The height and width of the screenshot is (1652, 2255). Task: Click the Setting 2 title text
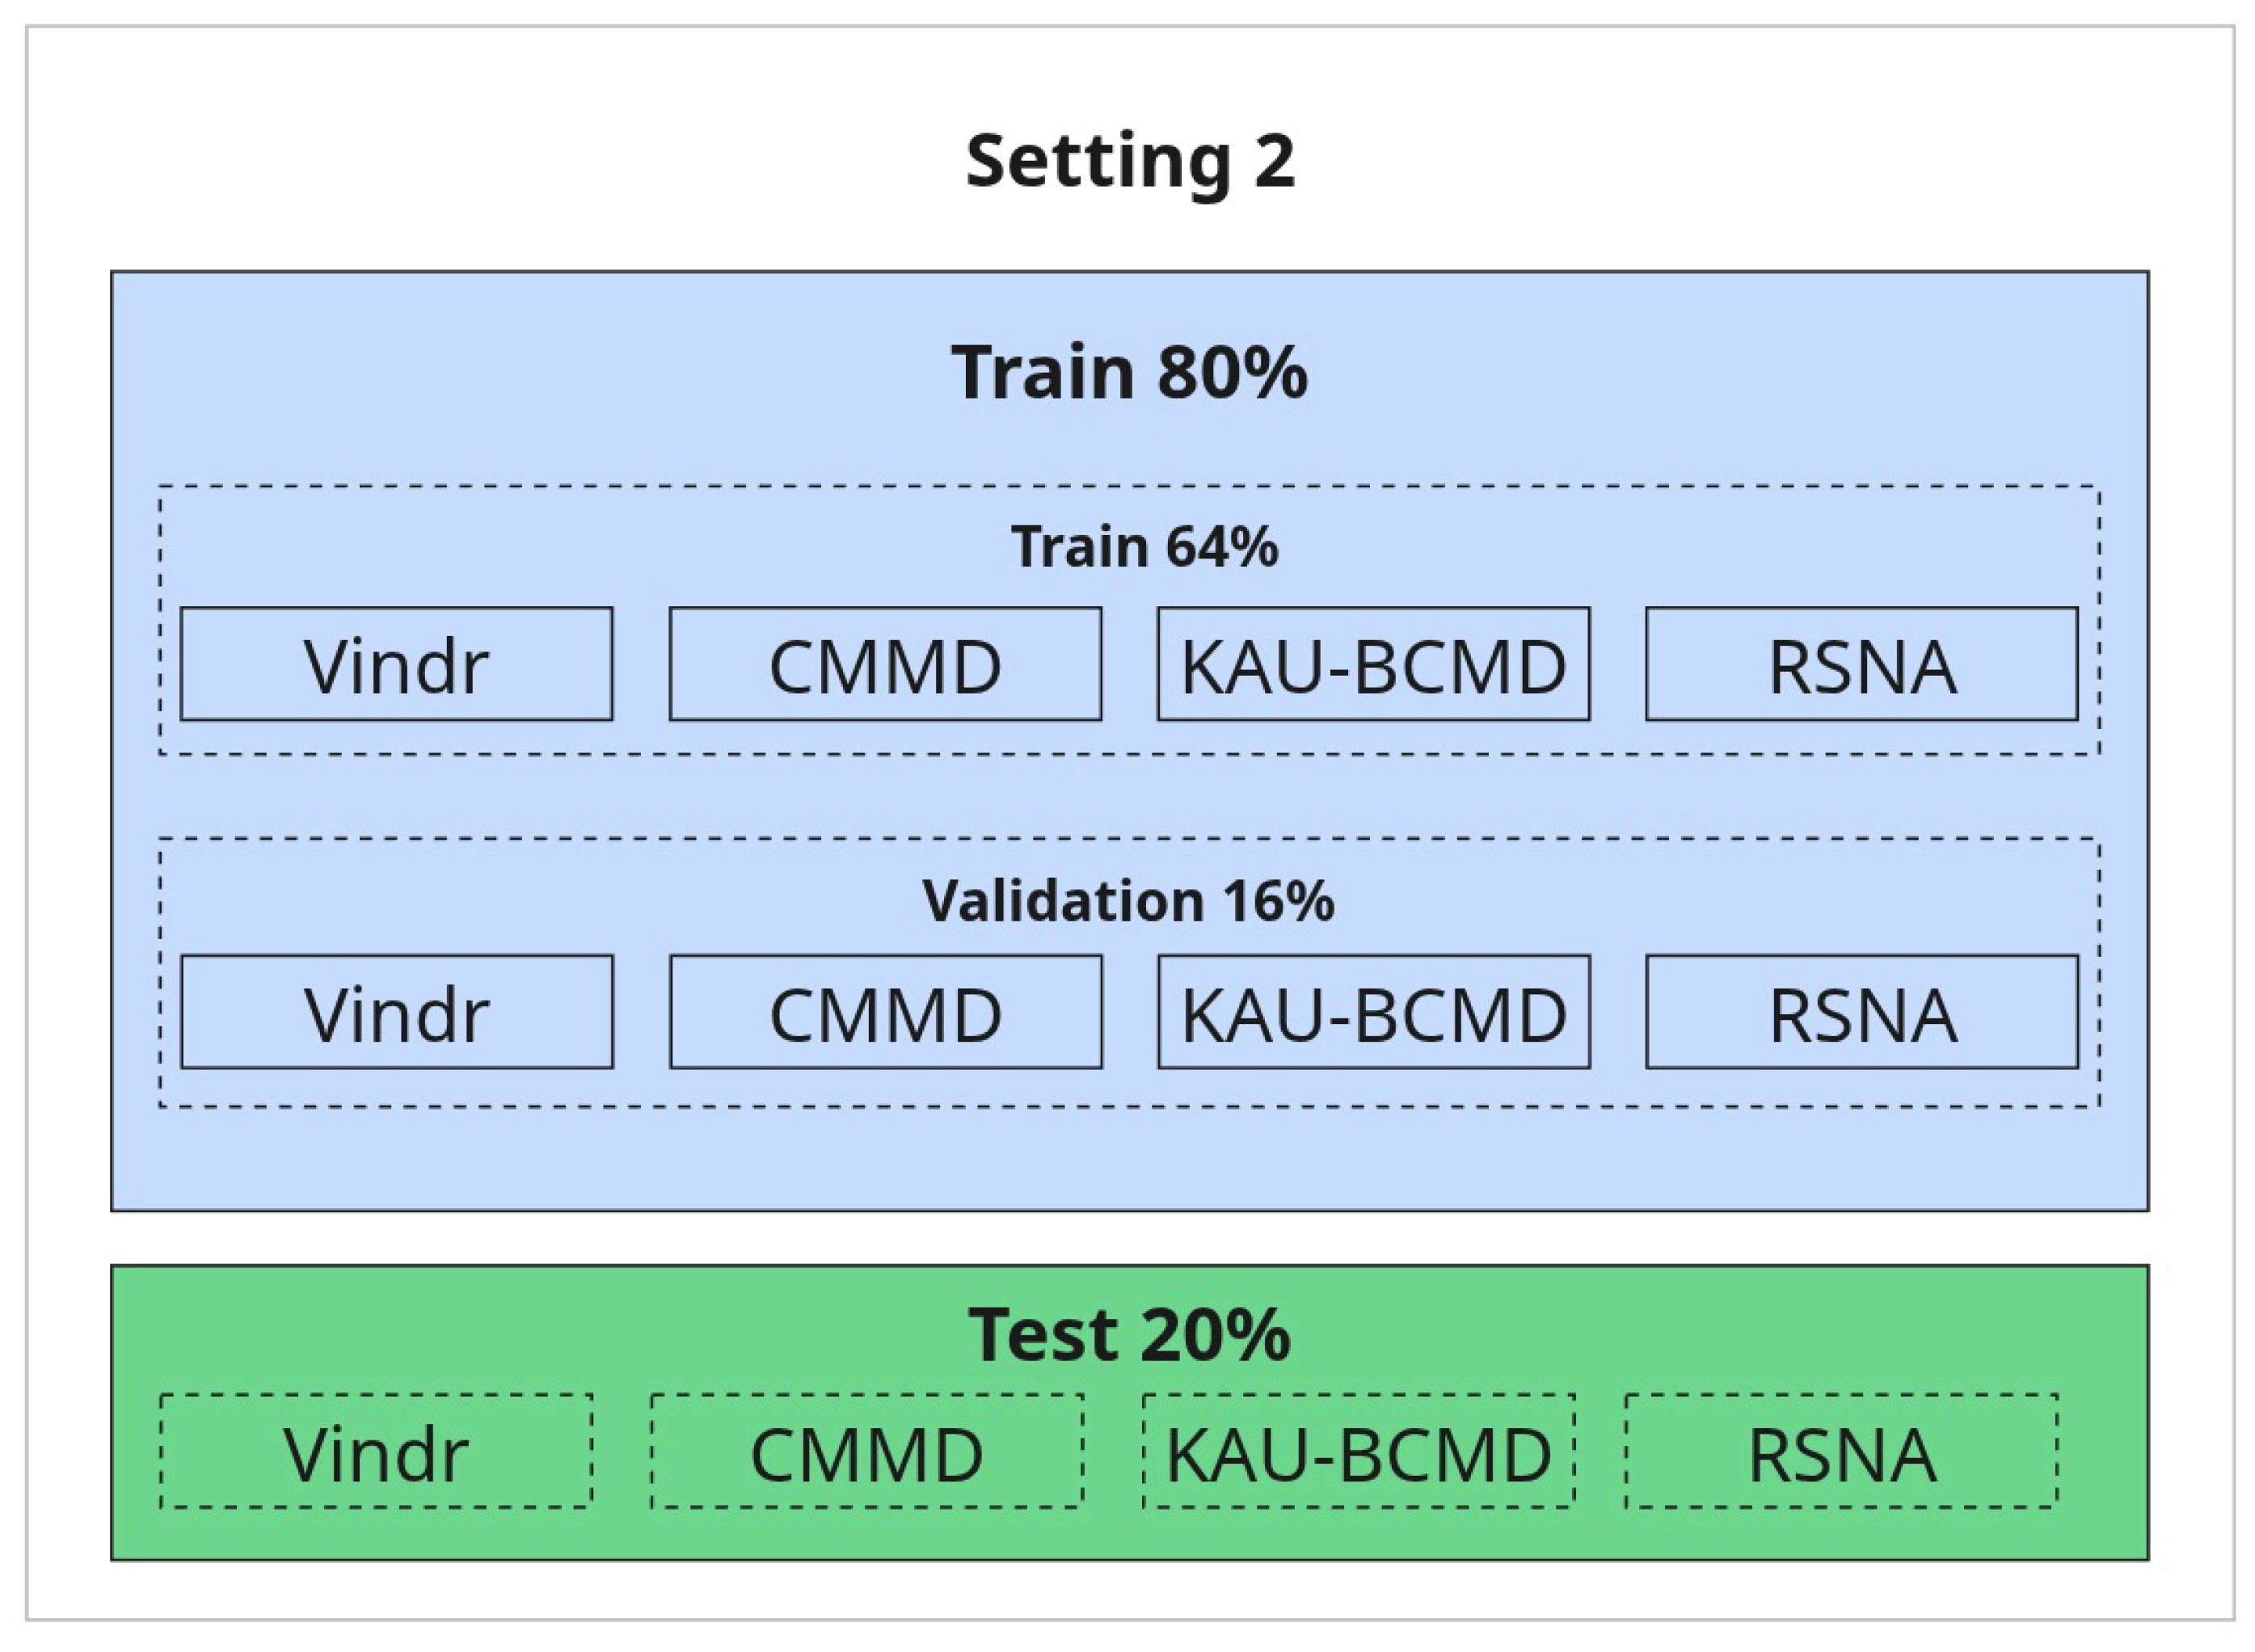pyautogui.click(x=1129, y=161)
